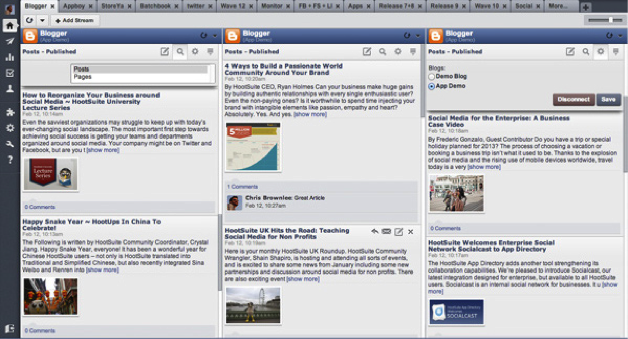Open settings gear in third Blogger stream
Screen dimensions: 628x339
click(600, 52)
